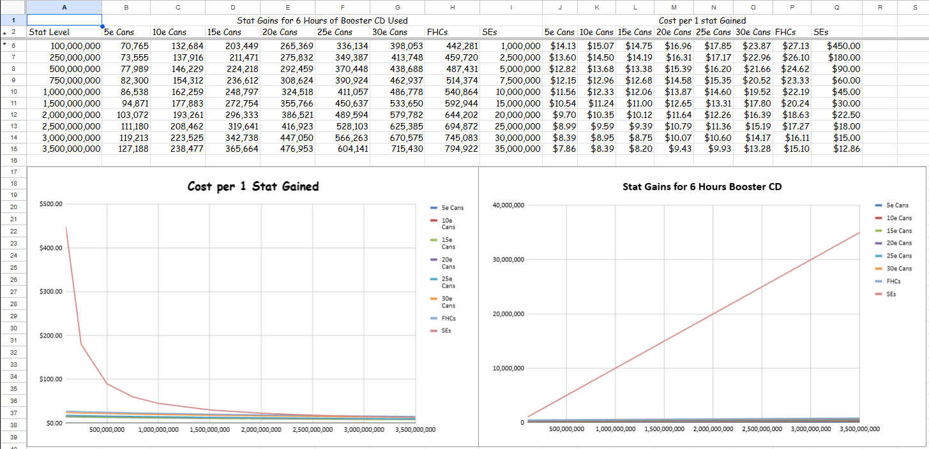Viewport: 929px width, 449px height.
Task: Select the 3,500,000,000 stat level cell
Action: (64, 149)
